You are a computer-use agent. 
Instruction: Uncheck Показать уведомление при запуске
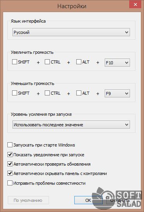pyautogui.click(x=10, y=155)
